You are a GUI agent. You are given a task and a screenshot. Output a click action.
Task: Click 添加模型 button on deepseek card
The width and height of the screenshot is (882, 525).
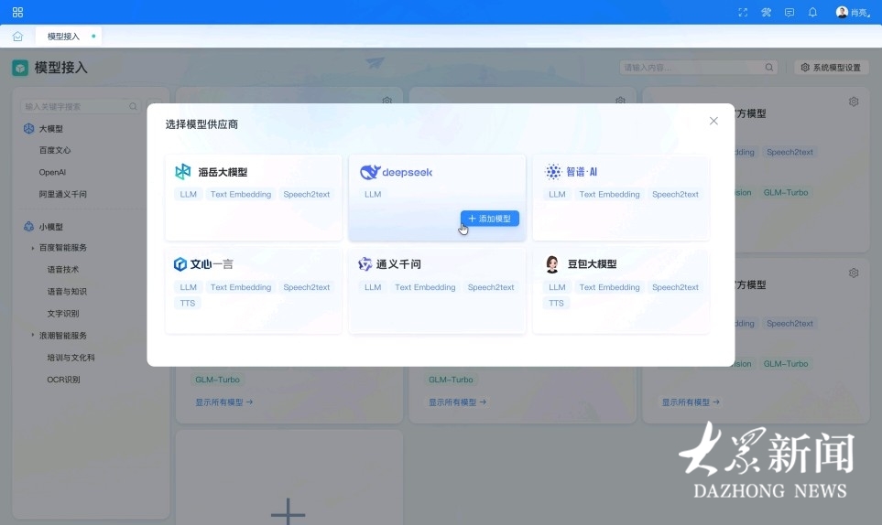coord(490,219)
